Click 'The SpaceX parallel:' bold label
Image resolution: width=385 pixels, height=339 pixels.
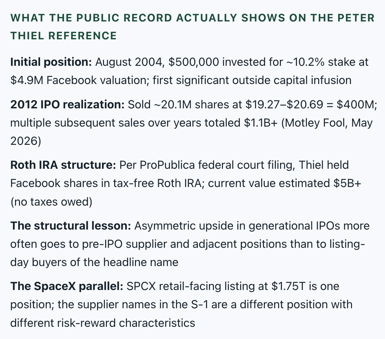tap(67, 286)
